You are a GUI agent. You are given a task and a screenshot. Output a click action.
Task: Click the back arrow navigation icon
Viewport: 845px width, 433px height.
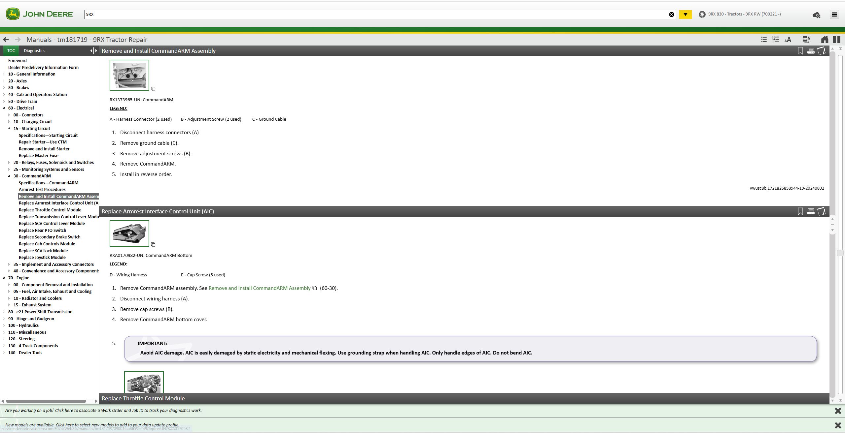click(x=6, y=40)
